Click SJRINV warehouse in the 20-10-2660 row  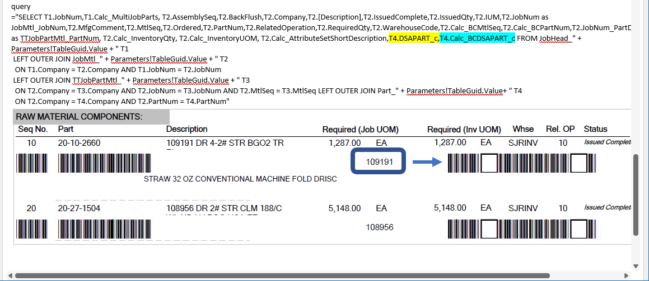click(523, 143)
